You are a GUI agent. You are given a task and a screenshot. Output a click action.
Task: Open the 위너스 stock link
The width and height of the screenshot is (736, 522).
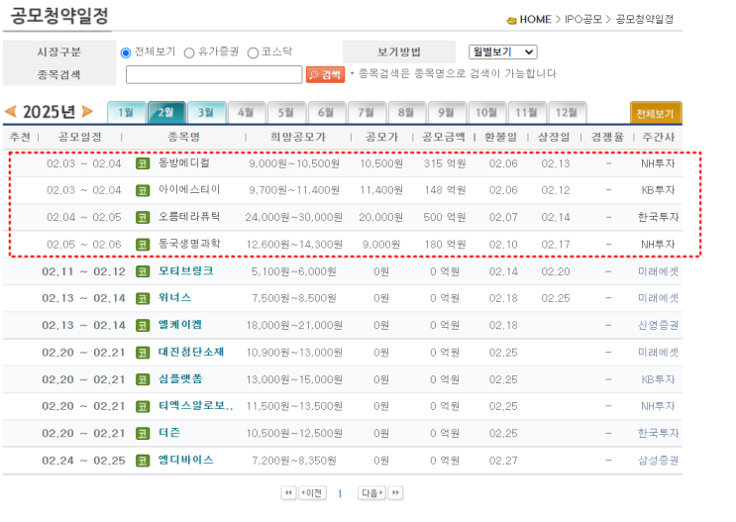(x=174, y=297)
